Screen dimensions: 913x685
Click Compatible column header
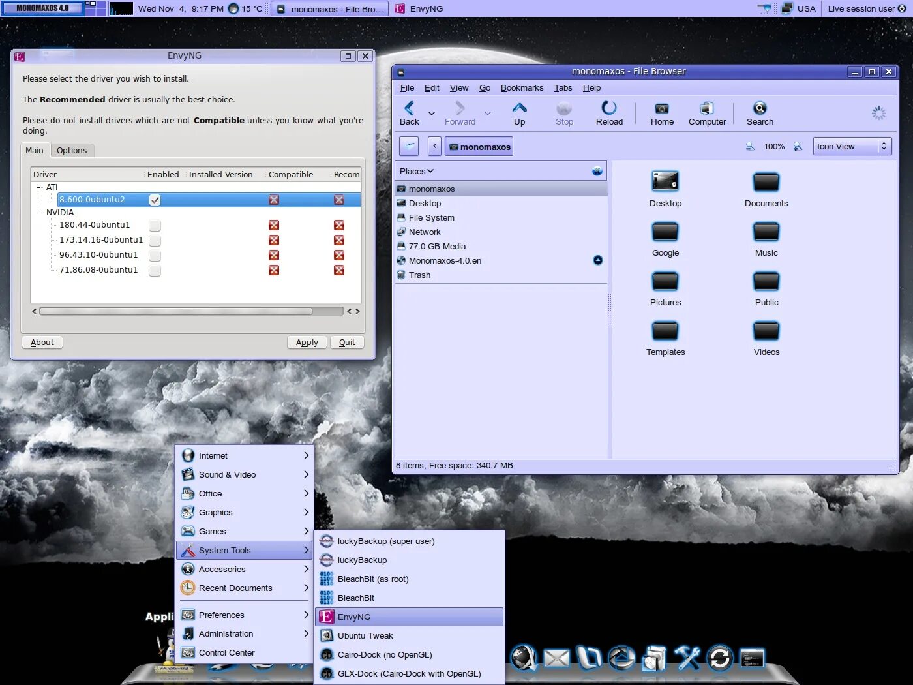tap(291, 174)
